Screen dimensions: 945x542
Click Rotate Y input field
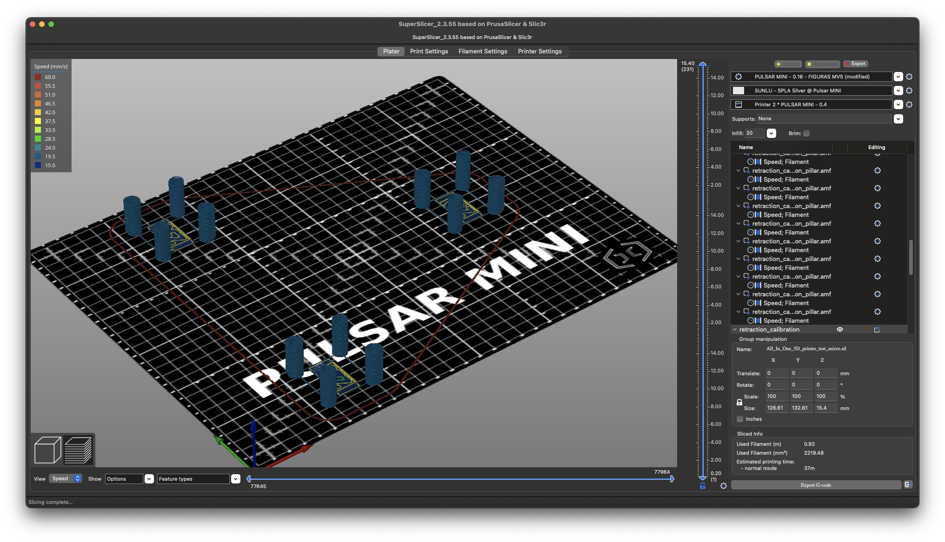pos(802,385)
